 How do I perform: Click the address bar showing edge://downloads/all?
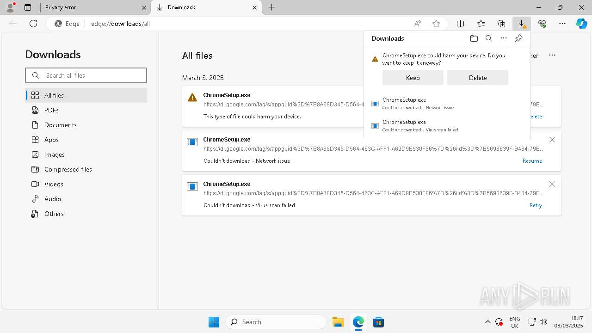[247, 24]
